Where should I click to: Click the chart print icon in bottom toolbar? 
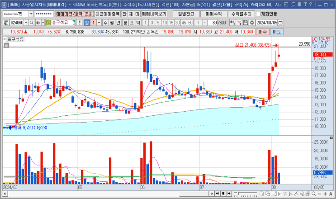[x=308, y=194]
